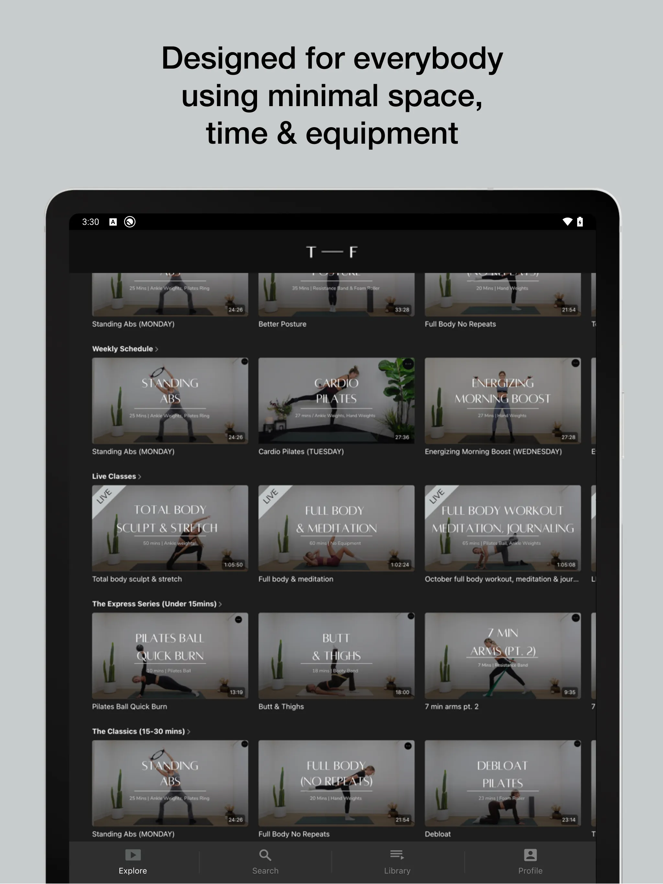
Task: Play Full Body No Repeats video
Action: pyautogui.click(x=507, y=290)
